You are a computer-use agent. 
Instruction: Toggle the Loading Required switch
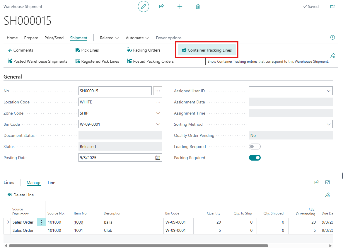[255, 147]
